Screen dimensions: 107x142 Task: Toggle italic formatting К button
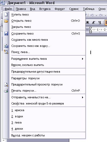point(93,22)
